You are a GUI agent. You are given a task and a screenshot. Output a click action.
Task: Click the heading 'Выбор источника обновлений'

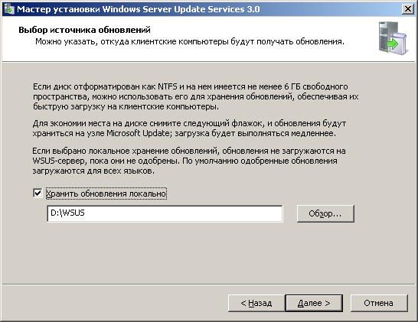click(84, 30)
